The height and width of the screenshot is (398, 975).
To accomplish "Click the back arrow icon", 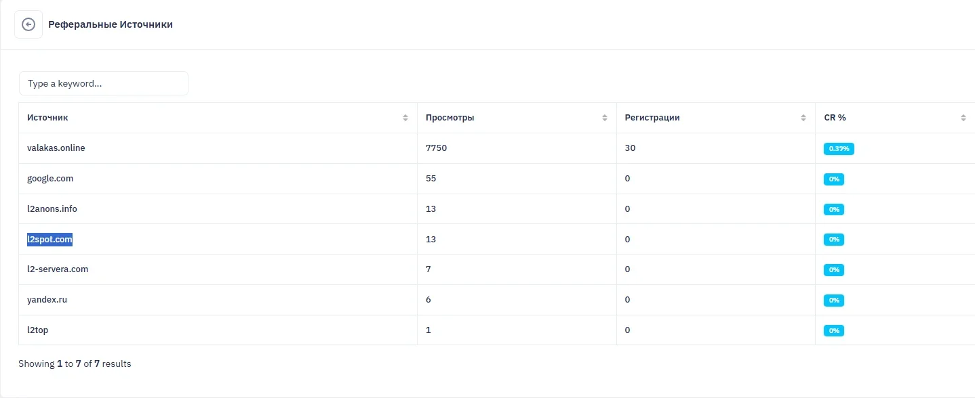I will pos(28,24).
